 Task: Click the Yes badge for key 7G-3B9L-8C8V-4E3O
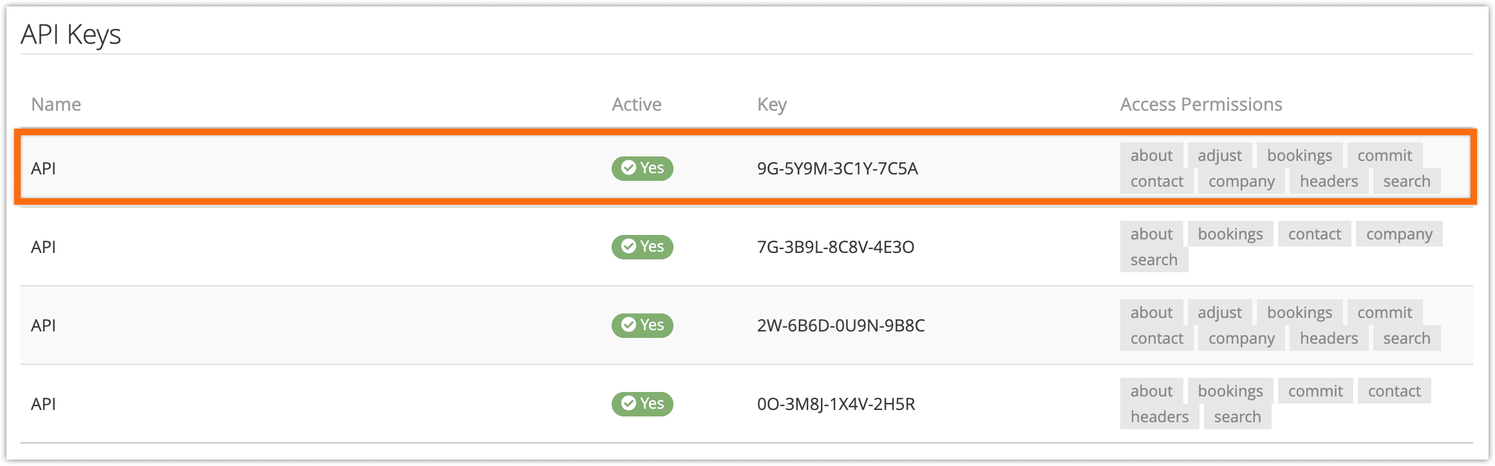(x=642, y=247)
